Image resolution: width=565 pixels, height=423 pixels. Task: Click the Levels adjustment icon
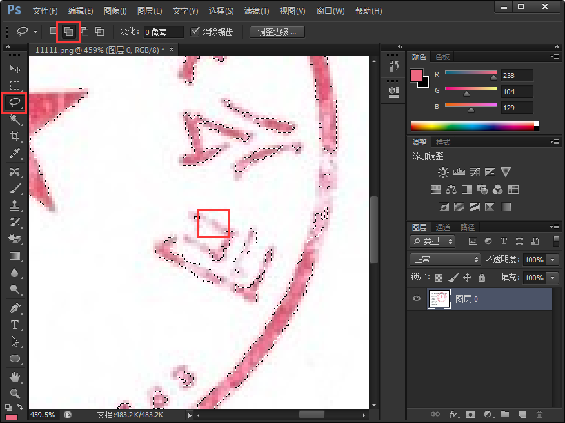tap(459, 172)
